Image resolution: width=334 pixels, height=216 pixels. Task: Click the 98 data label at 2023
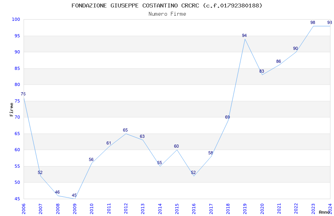click(313, 22)
